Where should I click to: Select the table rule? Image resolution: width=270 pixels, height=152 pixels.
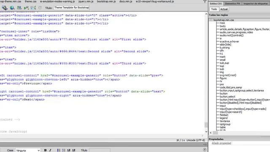coord(223,128)
